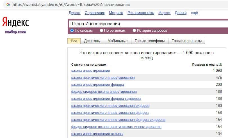The width and height of the screenshot is (228, 138).
Task: Click the подбор слов link
Action: (15, 32)
